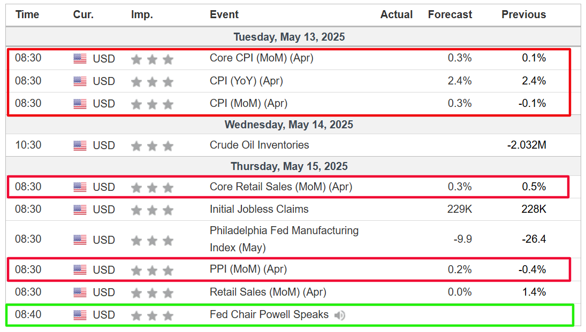The height and width of the screenshot is (332, 586).
Task: Click the 08:40 time cell
Action: [28, 315]
